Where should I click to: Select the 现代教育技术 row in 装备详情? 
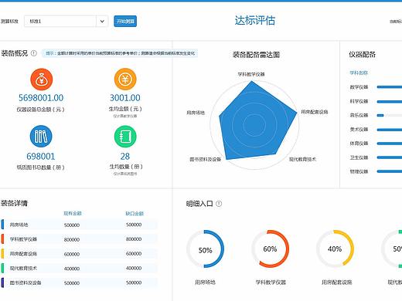79,268
